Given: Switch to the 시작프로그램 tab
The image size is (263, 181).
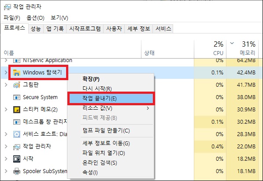Looking at the screenshot, I should (x=85, y=29).
